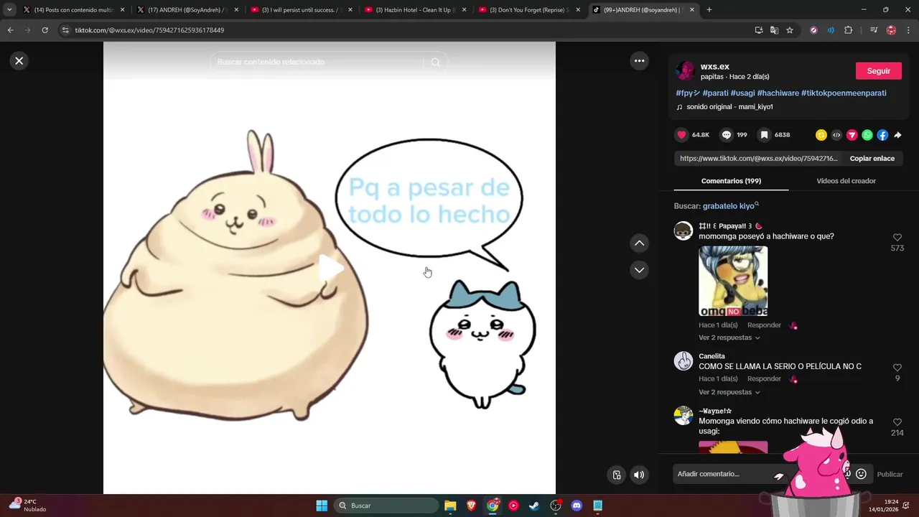Click the search magnifier in related content bar
Screen dimensions: 919x517
[435, 62]
